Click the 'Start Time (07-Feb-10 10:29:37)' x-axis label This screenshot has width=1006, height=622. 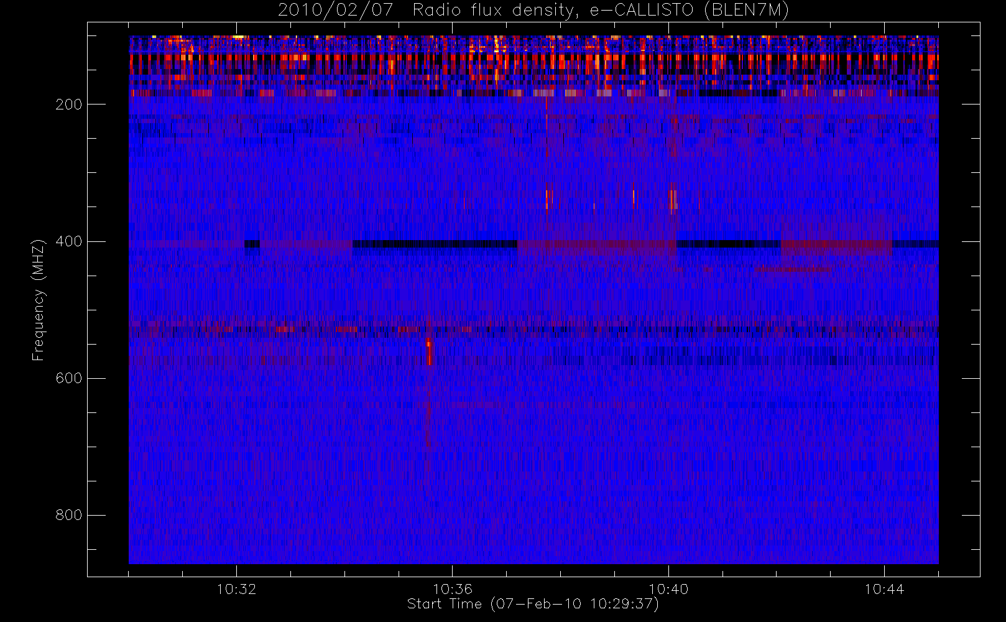[533, 604]
